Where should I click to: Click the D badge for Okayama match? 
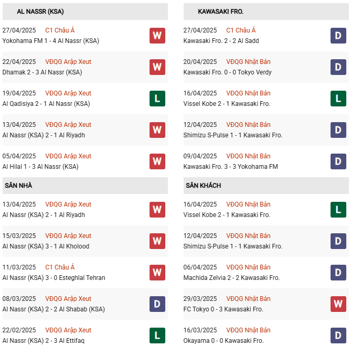[x=338, y=336]
